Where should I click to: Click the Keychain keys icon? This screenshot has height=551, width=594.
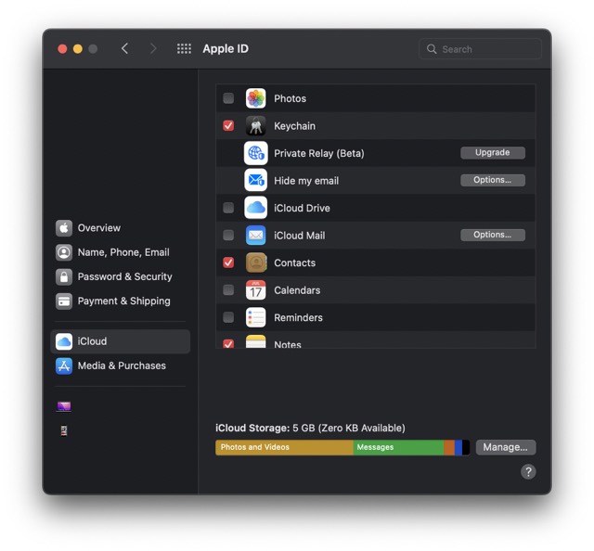(256, 126)
